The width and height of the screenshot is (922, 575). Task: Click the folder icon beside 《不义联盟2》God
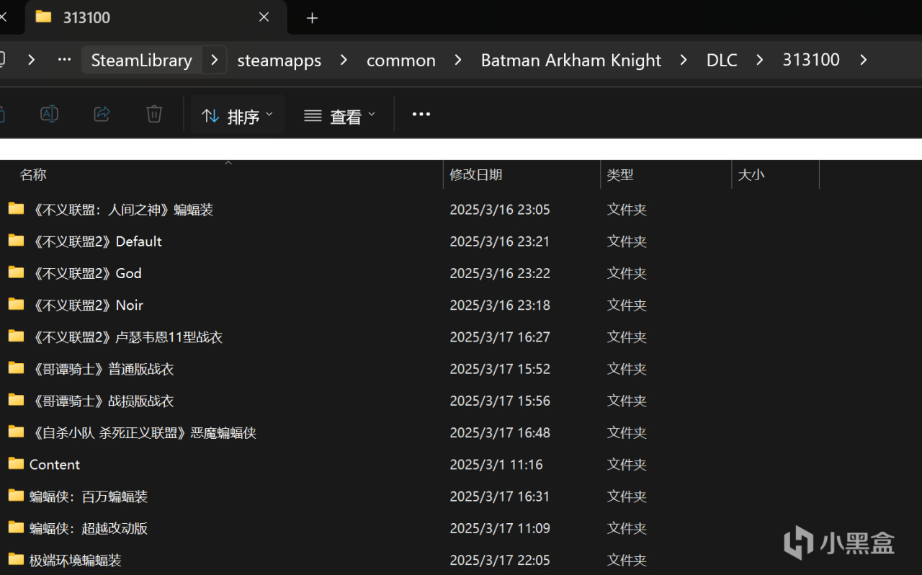pos(16,272)
